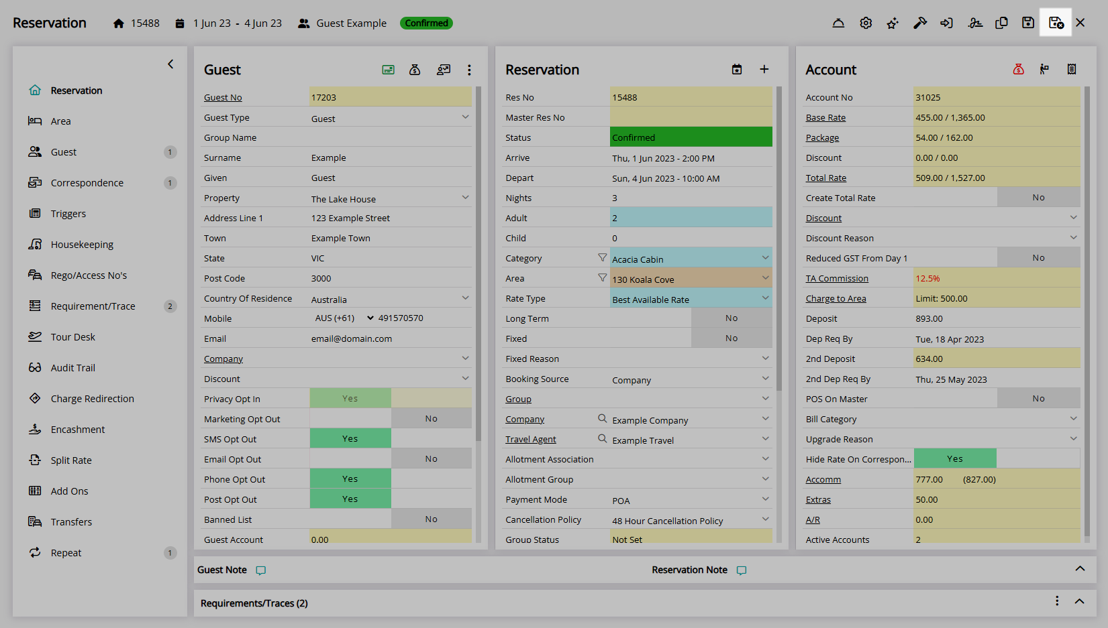Open Housekeeping in the left sidebar
The image size is (1108, 628).
coord(82,245)
